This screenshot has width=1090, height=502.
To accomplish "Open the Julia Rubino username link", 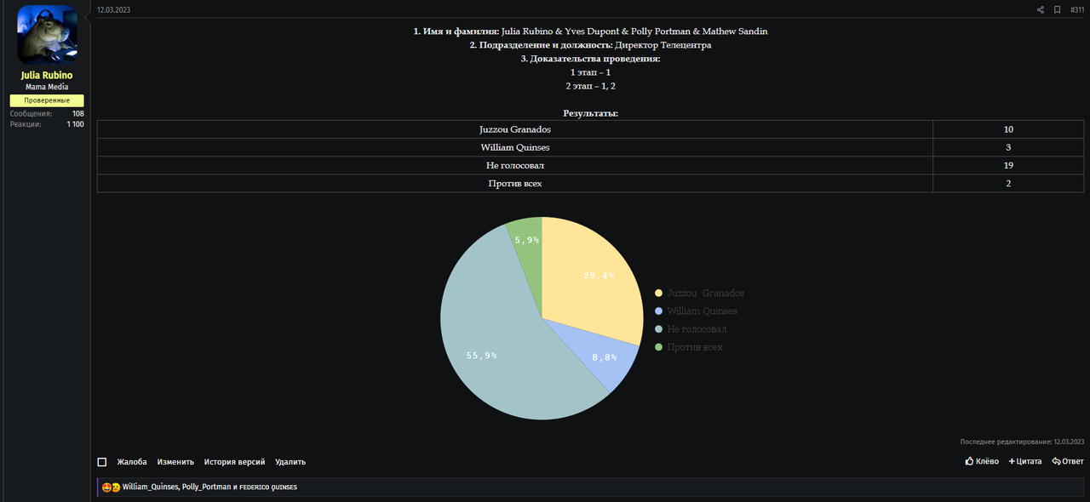I will pyautogui.click(x=47, y=75).
